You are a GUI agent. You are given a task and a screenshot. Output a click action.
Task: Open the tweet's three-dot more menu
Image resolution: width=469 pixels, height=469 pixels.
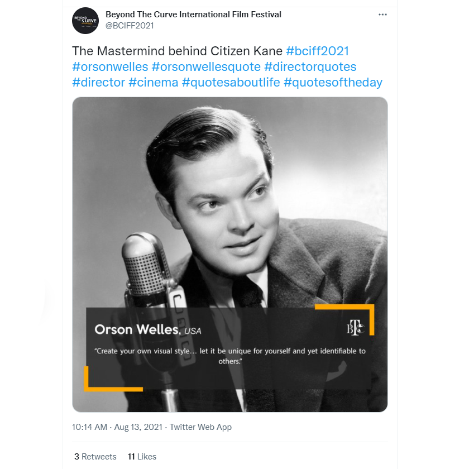click(382, 15)
